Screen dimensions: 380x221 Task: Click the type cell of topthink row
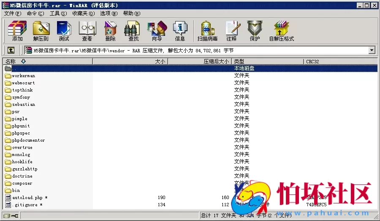coord(242,90)
